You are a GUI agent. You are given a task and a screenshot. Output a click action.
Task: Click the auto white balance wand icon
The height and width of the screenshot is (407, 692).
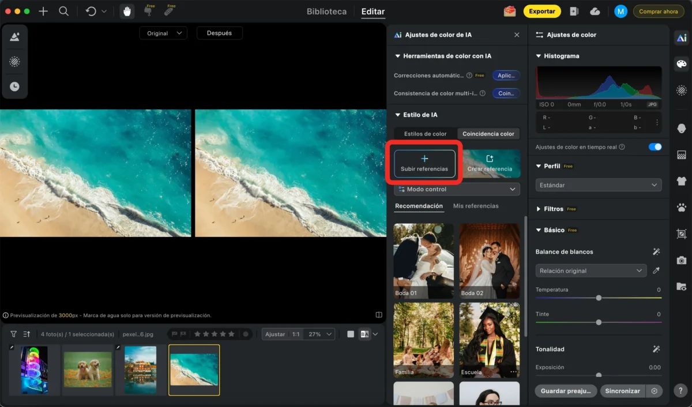point(656,252)
